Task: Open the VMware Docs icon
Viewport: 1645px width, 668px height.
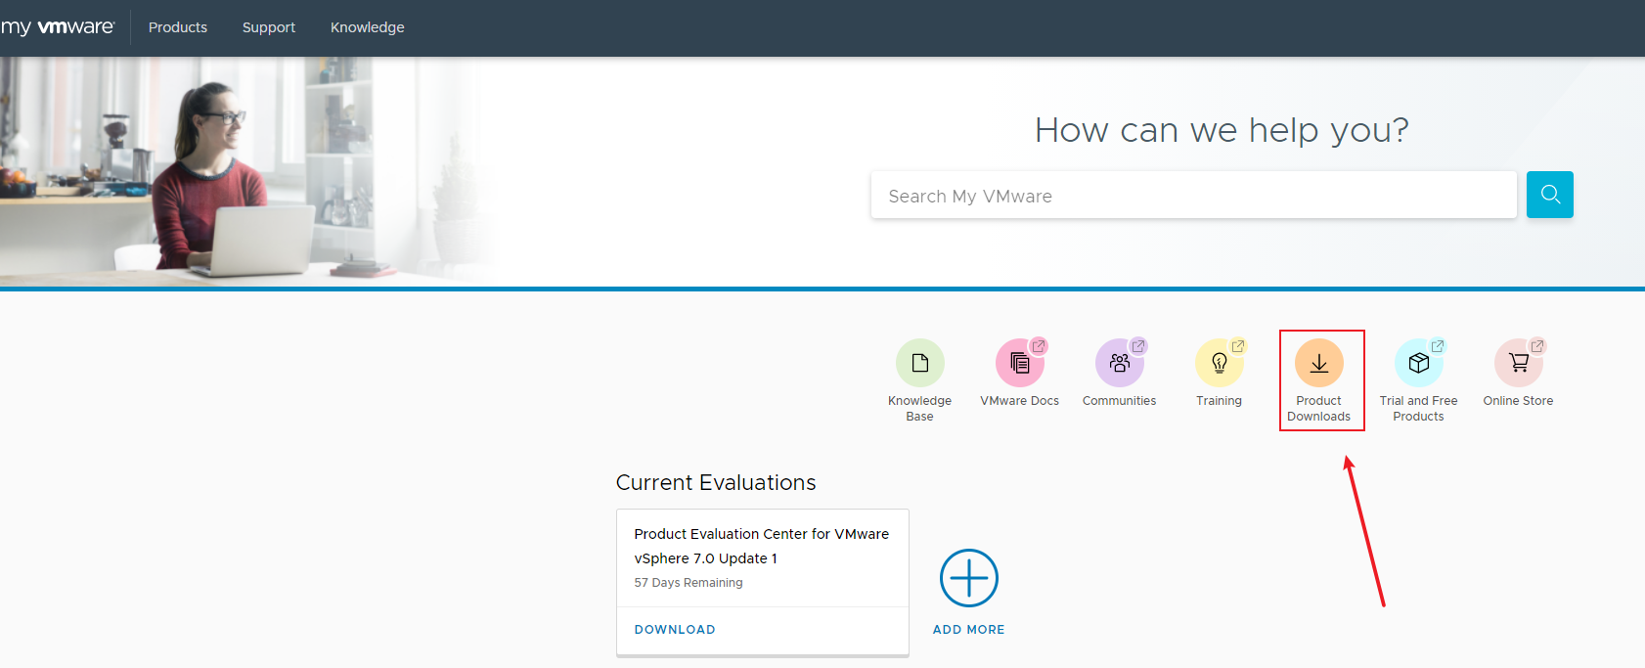Action: (1019, 363)
